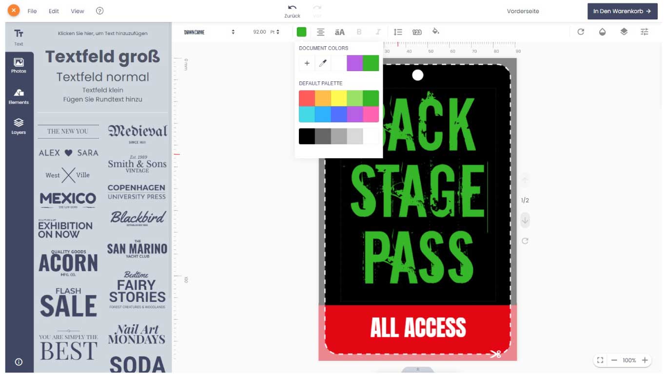
Task: Open the opacity droplet control
Action: (603, 31)
